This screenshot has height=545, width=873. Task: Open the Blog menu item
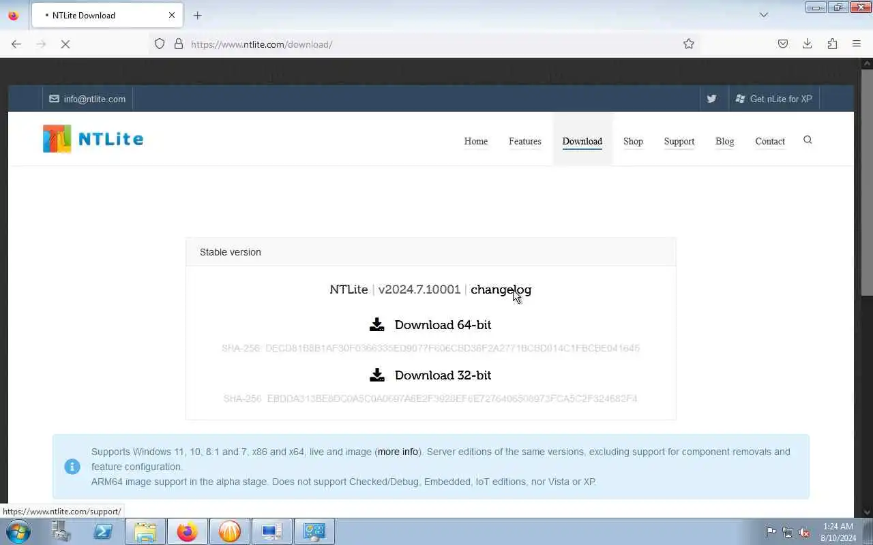(x=725, y=141)
